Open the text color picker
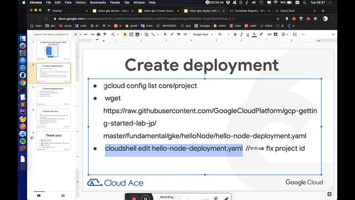Image resolution: width=355 pixels, height=200 pixels. (254, 34)
